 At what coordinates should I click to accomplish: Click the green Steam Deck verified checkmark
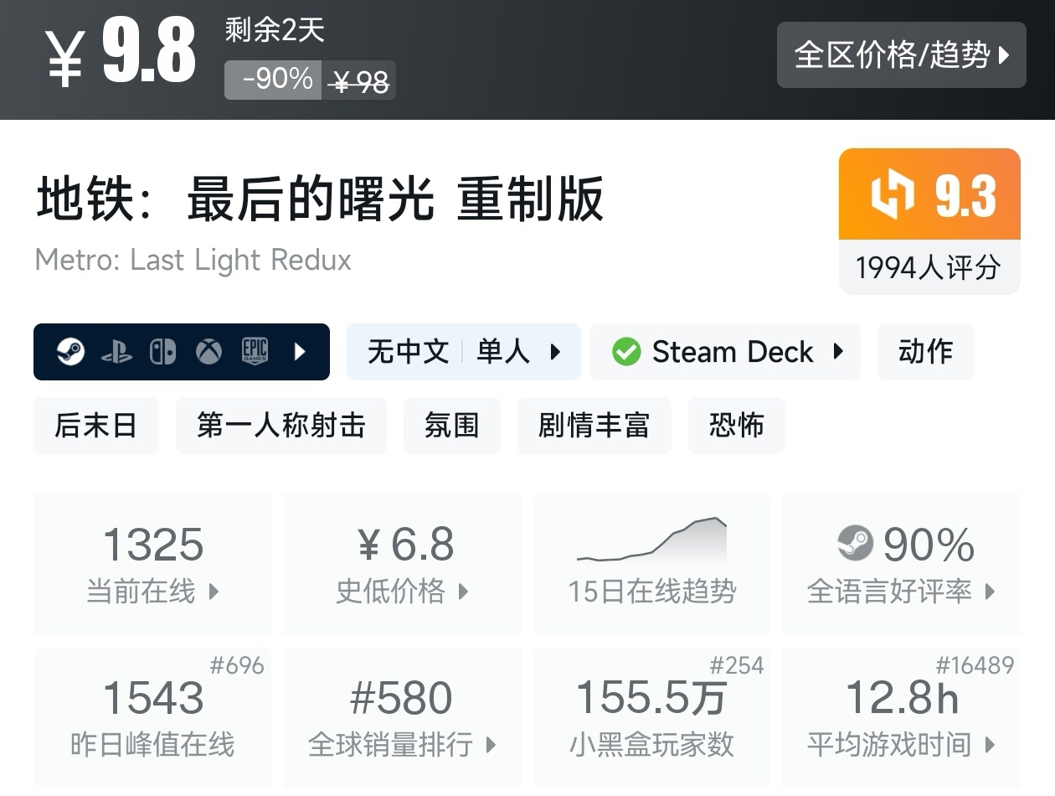pyautogui.click(x=626, y=352)
